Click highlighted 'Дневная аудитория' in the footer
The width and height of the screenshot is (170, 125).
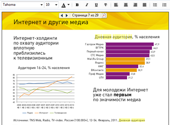click(x=132, y=120)
